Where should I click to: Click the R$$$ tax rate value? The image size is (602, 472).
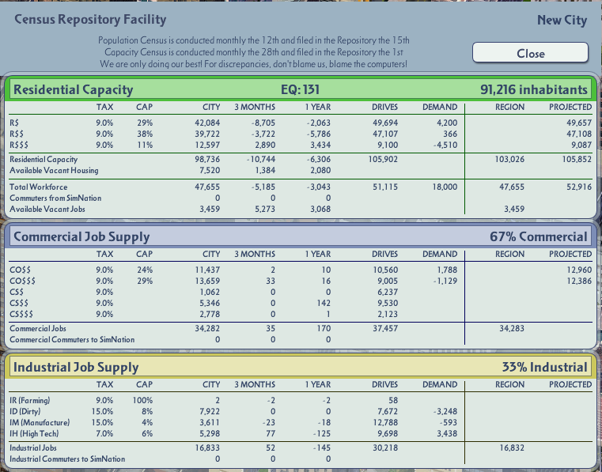104,145
